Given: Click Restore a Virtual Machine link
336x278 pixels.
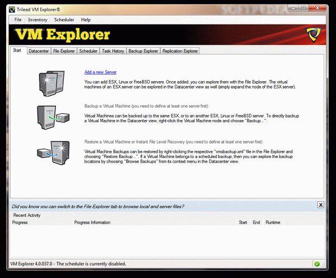Looking at the screenshot, I should coord(174,142).
